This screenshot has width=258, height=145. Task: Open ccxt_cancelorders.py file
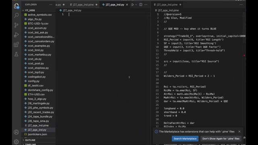tap(41, 41)
